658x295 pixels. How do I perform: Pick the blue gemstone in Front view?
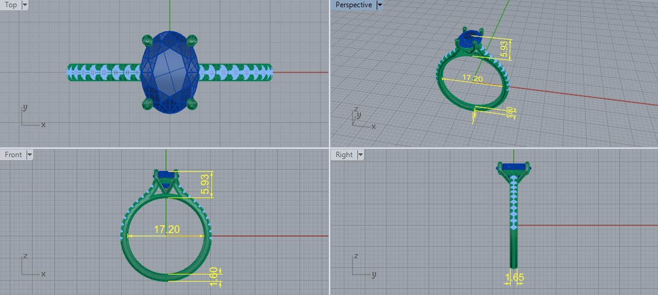(167, 173)
